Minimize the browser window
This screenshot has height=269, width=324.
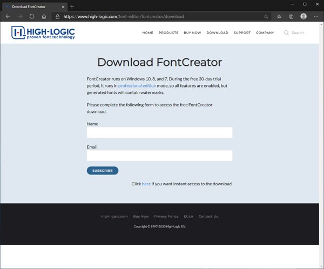pyautogui.click(x=292, y=4)
